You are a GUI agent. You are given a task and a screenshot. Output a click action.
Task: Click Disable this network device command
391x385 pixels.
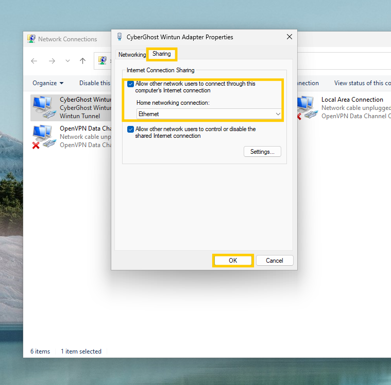(x=95, y=83)
